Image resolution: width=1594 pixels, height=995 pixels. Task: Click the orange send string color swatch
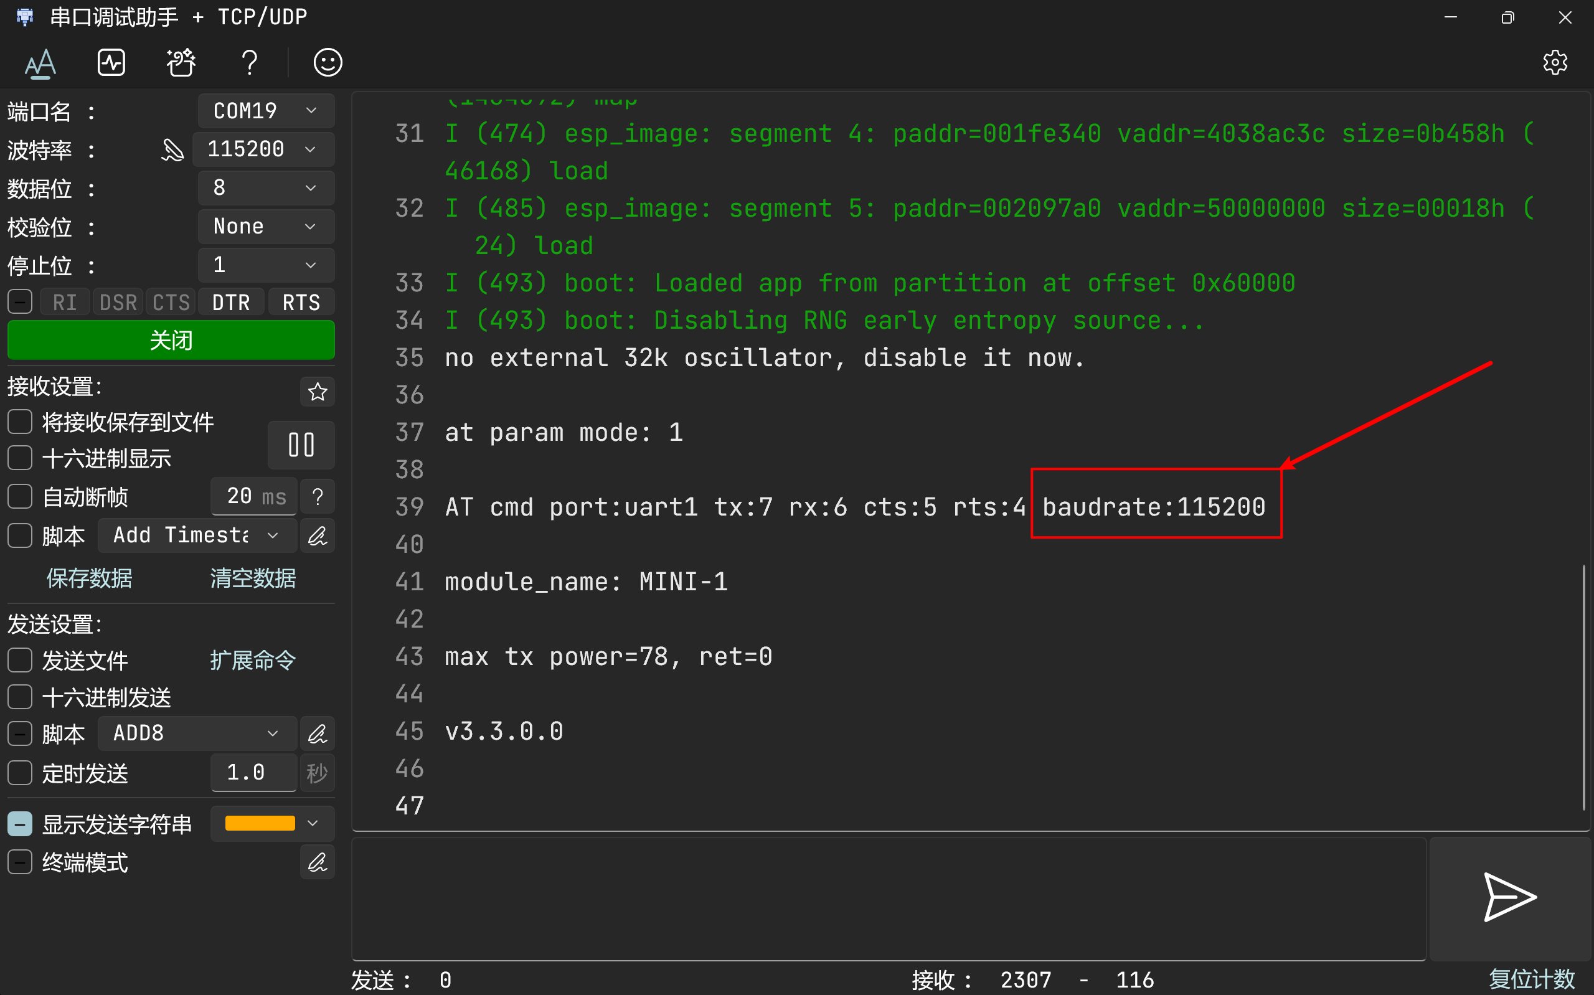[260, 824]
